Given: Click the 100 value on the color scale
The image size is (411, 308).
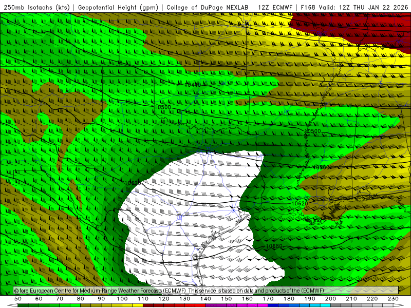Looking at the screenshot, I should tap(122, 299).
